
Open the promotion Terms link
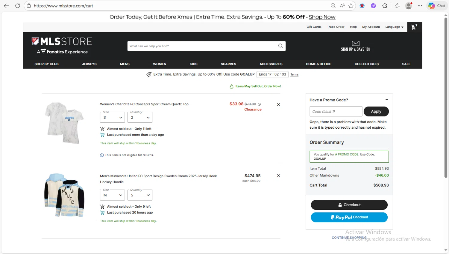pyautogui.click(x=294, y=75)
